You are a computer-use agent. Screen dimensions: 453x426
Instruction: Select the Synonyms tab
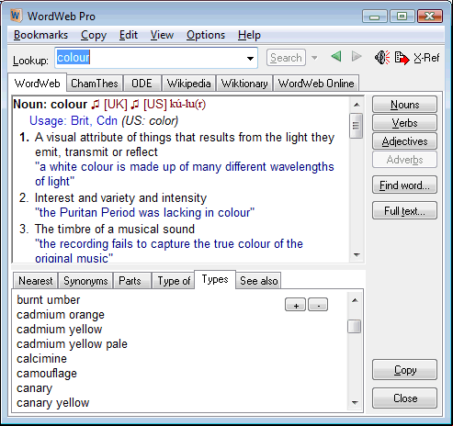85,281
